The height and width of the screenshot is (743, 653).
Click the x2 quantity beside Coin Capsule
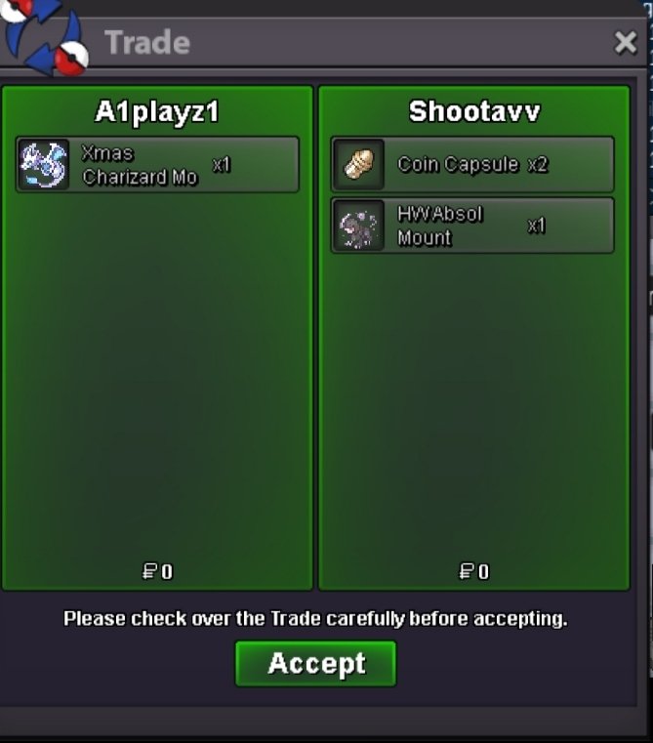538,164
